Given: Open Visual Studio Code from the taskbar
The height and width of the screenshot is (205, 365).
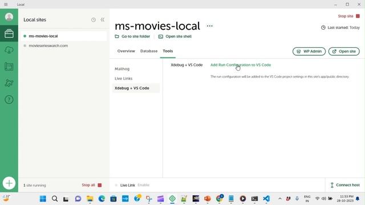Looking at the screenshot, I should pyautogui.click(x=266, y=199).
